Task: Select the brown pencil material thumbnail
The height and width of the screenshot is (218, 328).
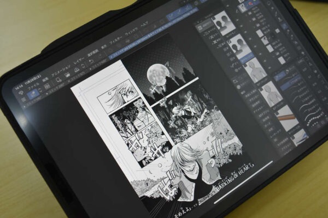Action: [x=287, y=118]
